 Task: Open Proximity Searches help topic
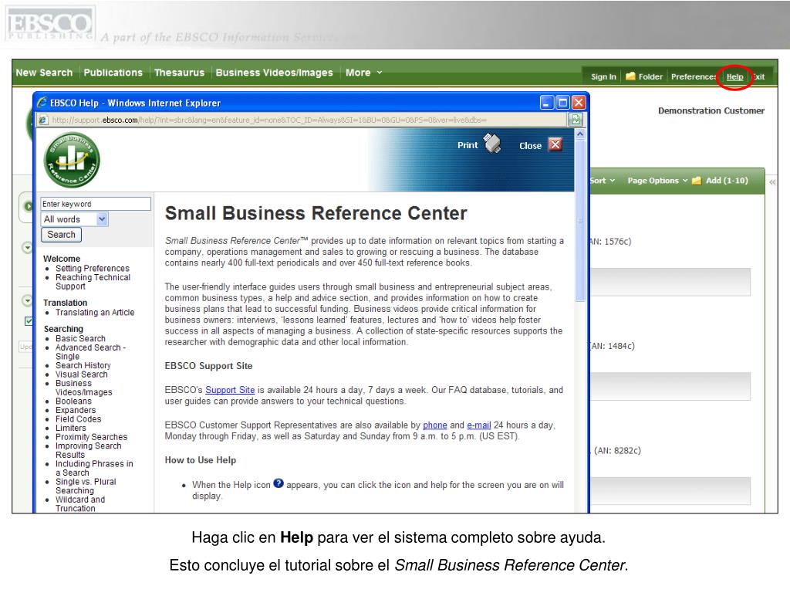point(91,437)
